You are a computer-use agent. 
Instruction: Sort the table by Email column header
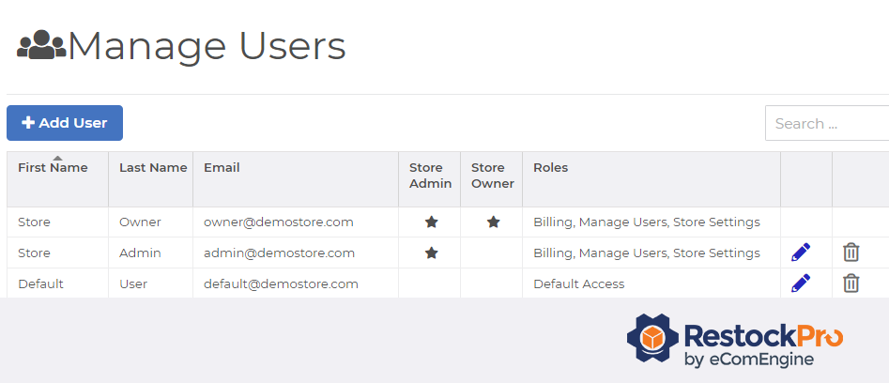click(x=222, y=168)
